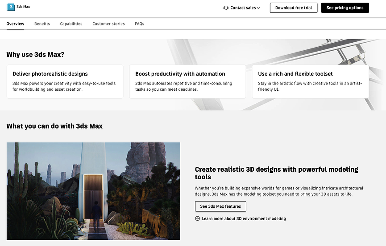Click the What you can do with 3ds Max heading

coord(54,126)
